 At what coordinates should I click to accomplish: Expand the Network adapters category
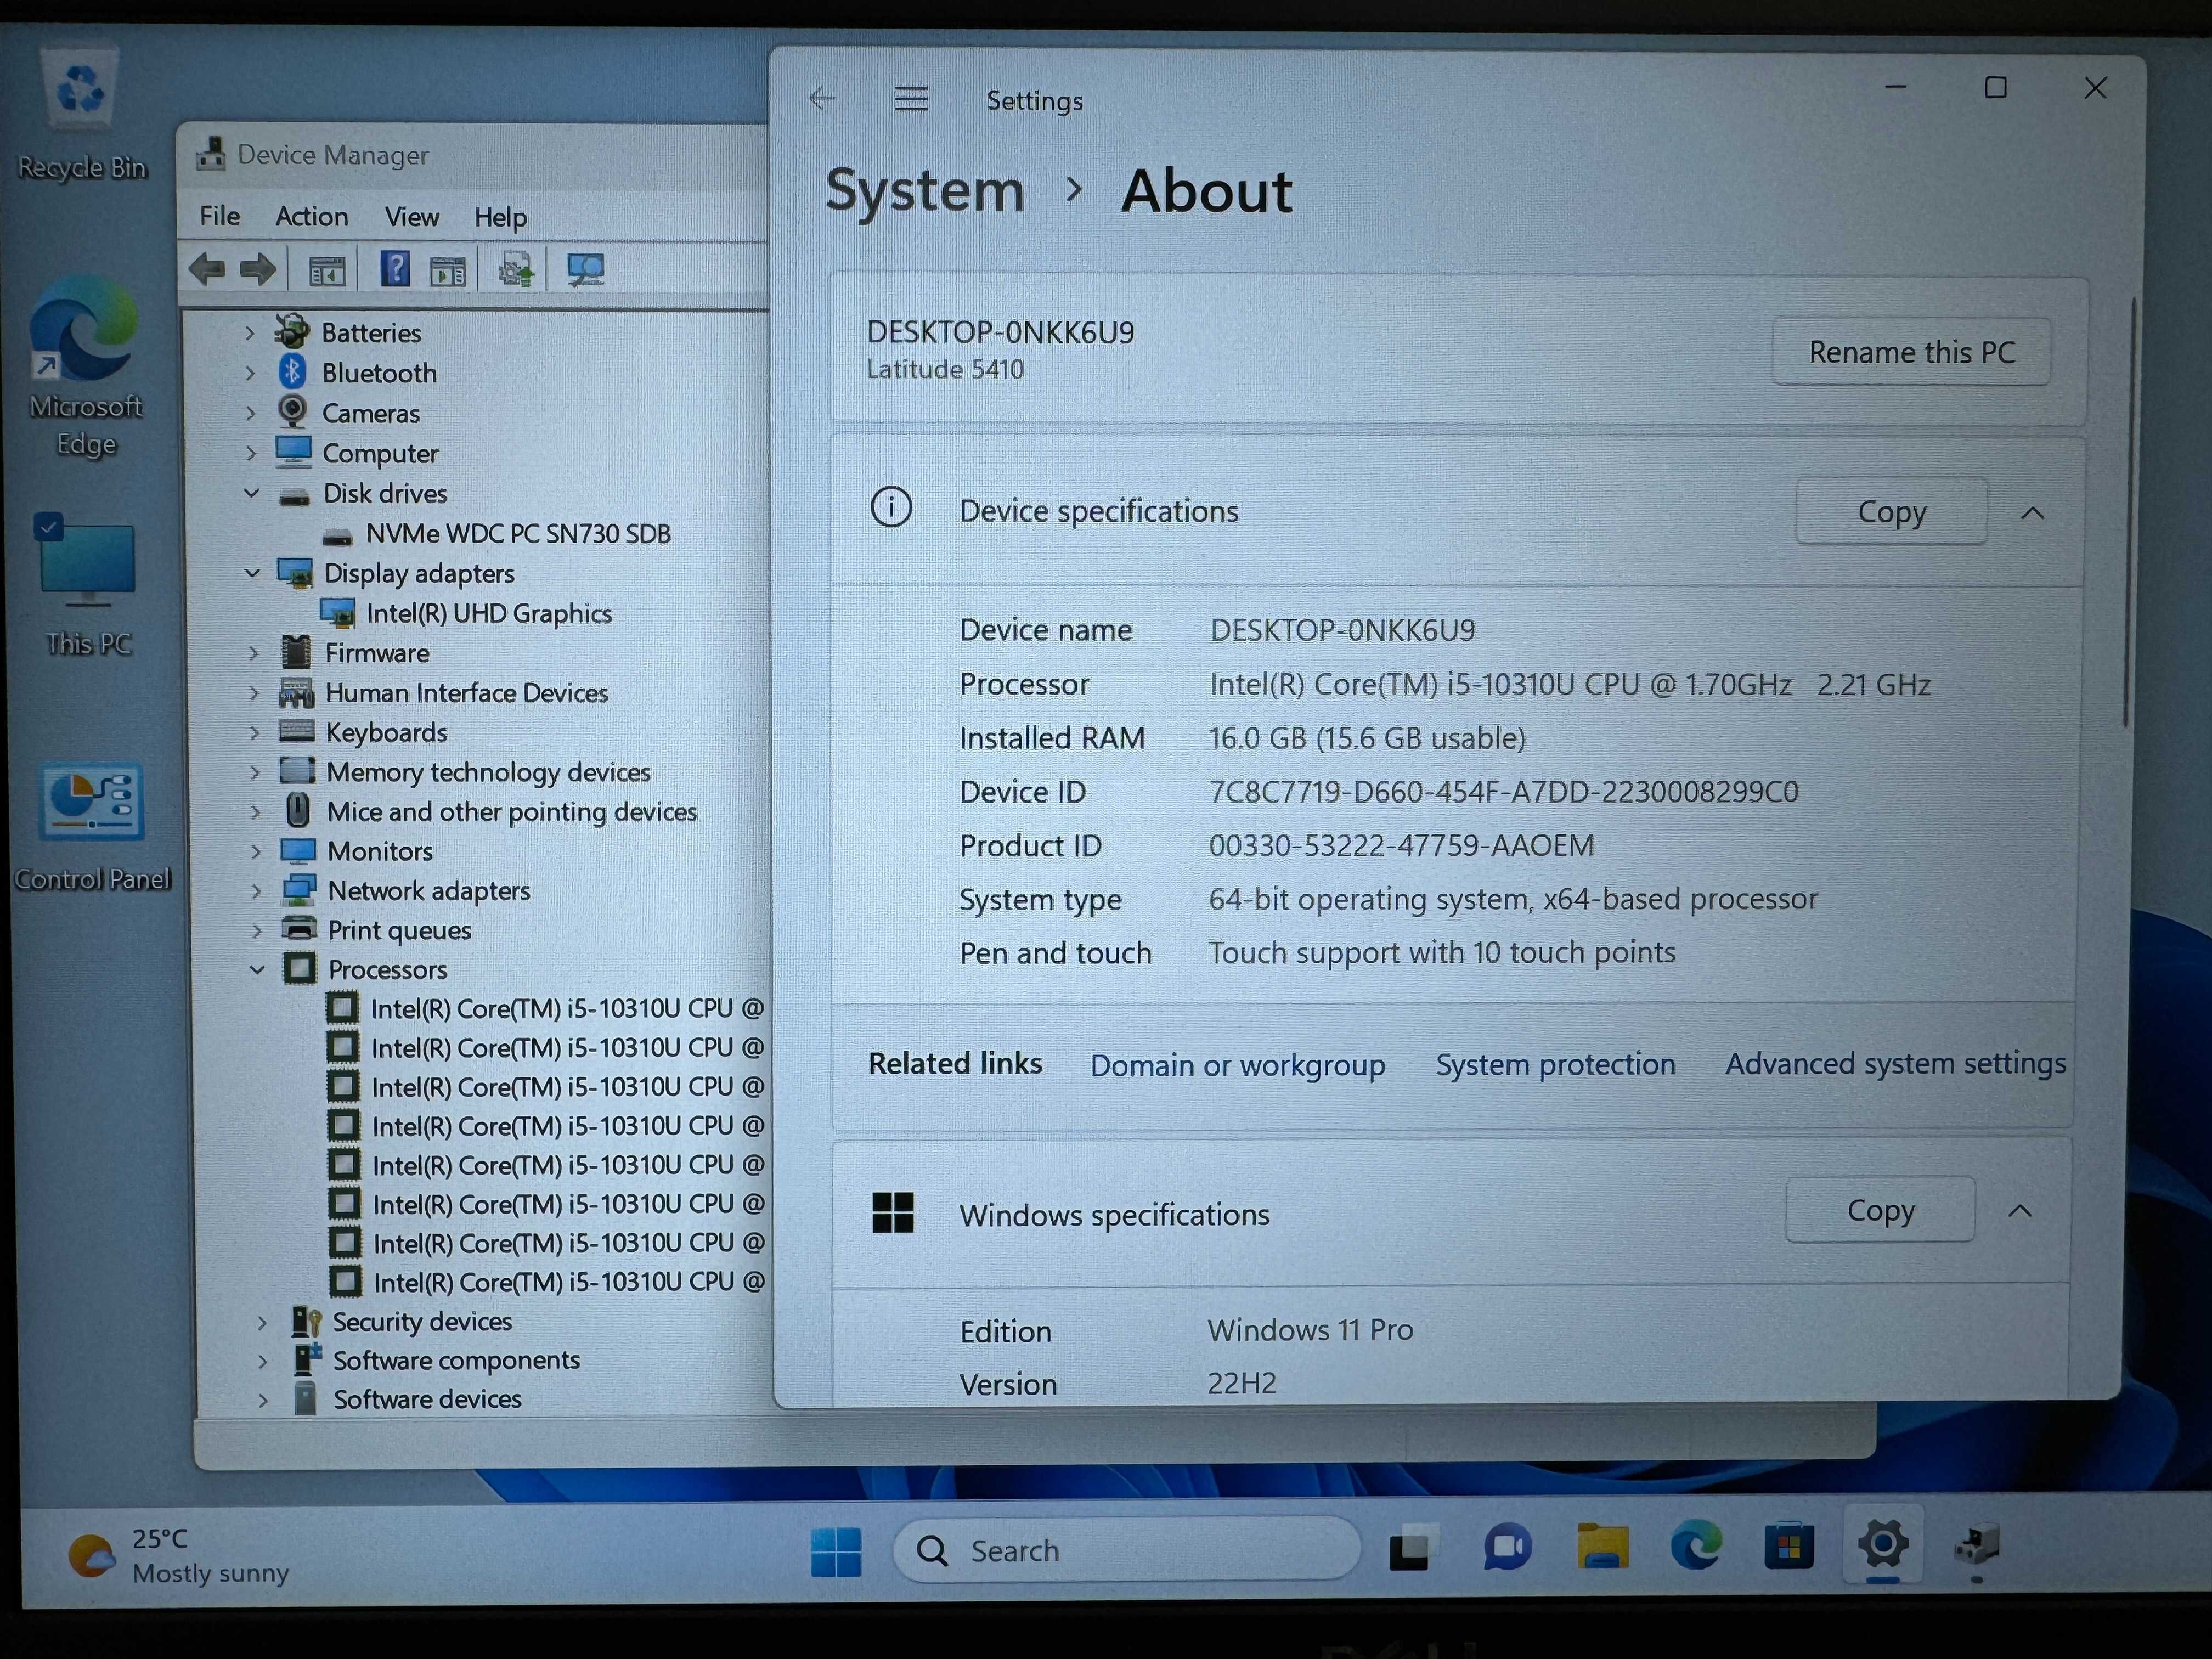(x=256, y=890)
